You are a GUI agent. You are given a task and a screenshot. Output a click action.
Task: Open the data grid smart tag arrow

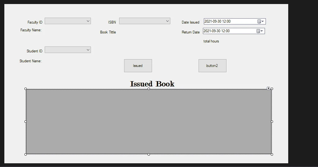(x=268, y=88)
